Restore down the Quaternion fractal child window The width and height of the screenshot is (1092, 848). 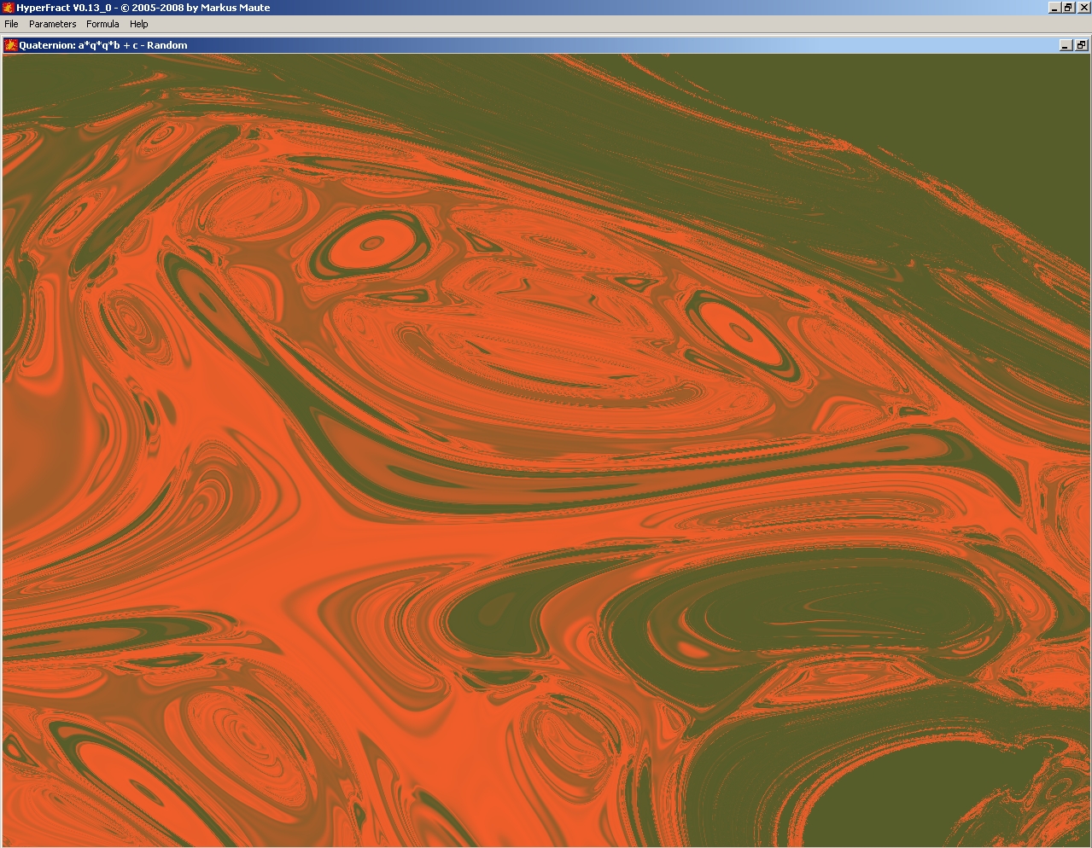[x=1081, y=45]
